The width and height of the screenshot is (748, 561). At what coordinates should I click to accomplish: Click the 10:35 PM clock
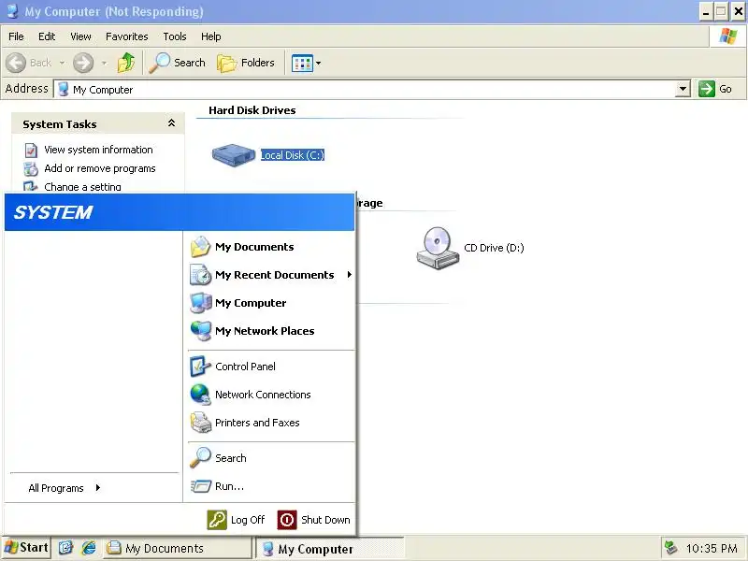point(712,548)
